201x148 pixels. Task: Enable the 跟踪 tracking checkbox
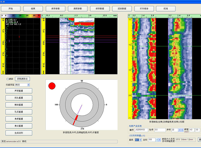coord(8,79)
